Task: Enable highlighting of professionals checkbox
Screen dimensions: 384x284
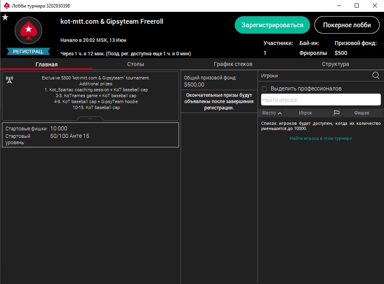Action: 264,88
